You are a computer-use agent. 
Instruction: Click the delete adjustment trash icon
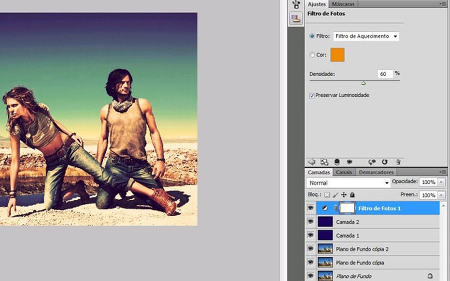(398, 162)
